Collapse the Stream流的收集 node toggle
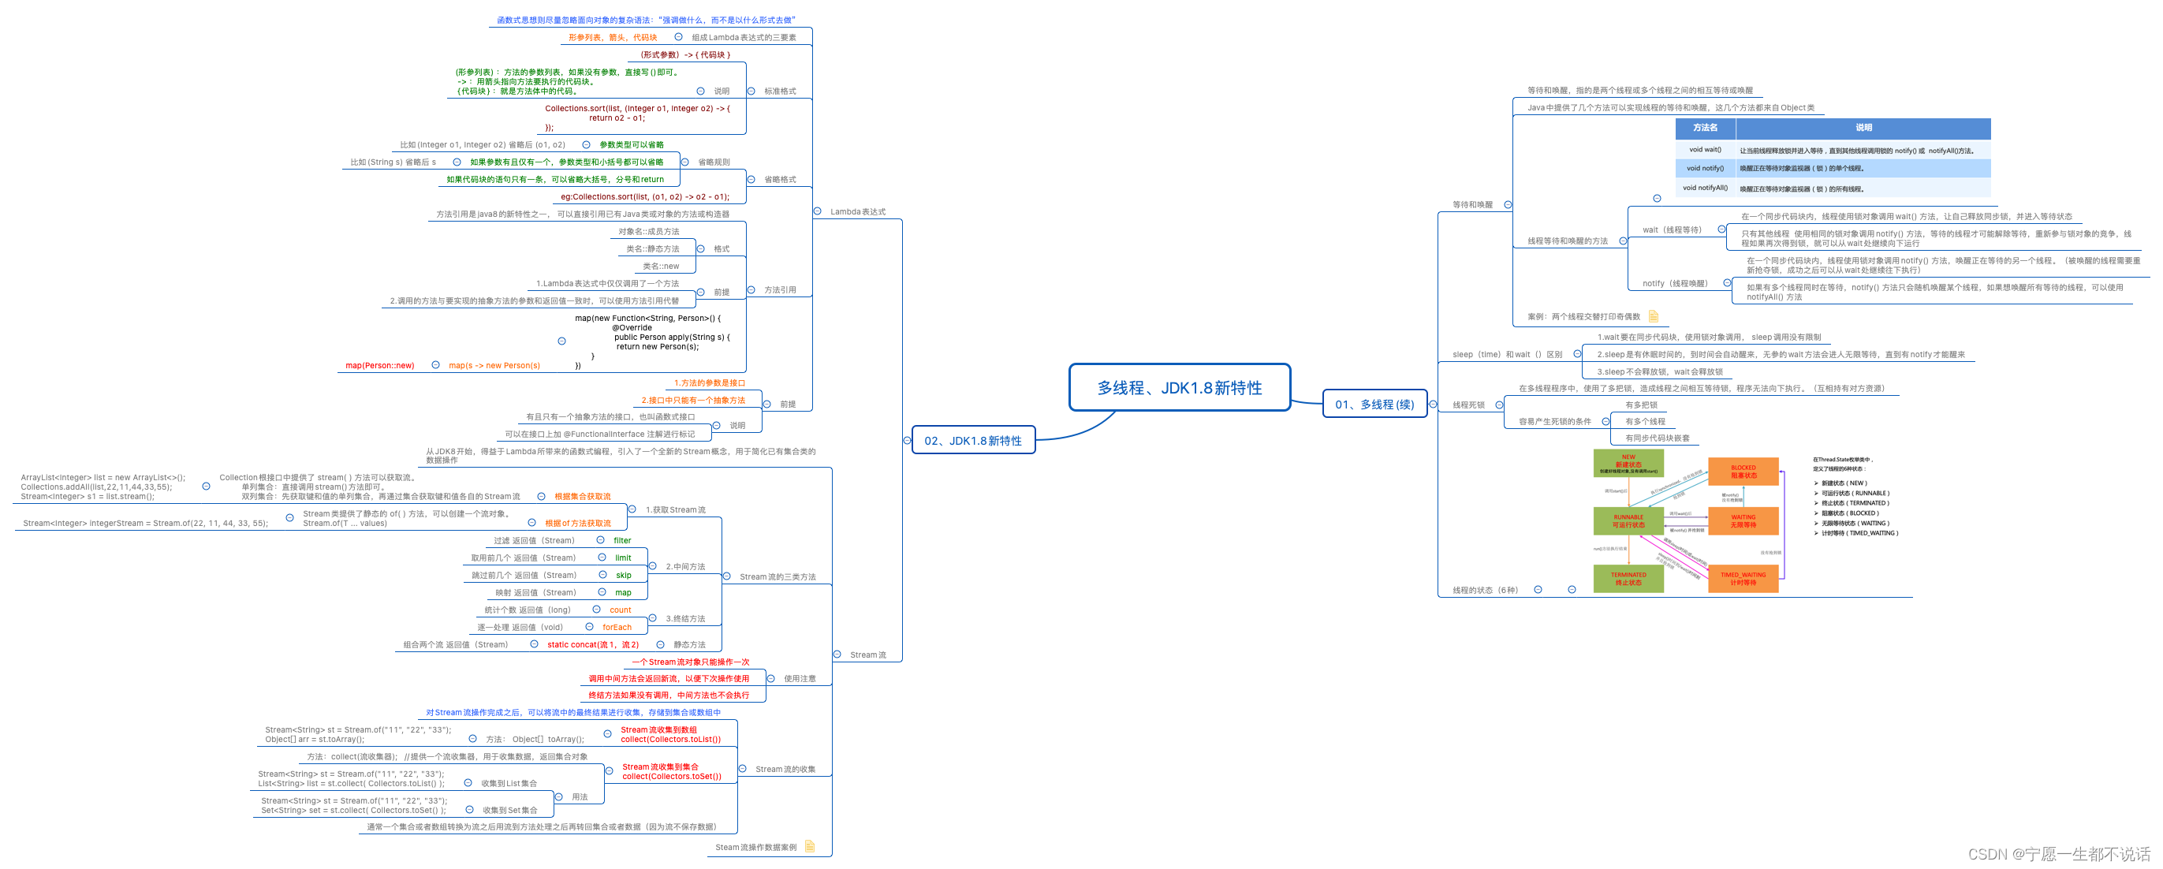The width and height of the screenshot is (2163, 869). (742, 768)
